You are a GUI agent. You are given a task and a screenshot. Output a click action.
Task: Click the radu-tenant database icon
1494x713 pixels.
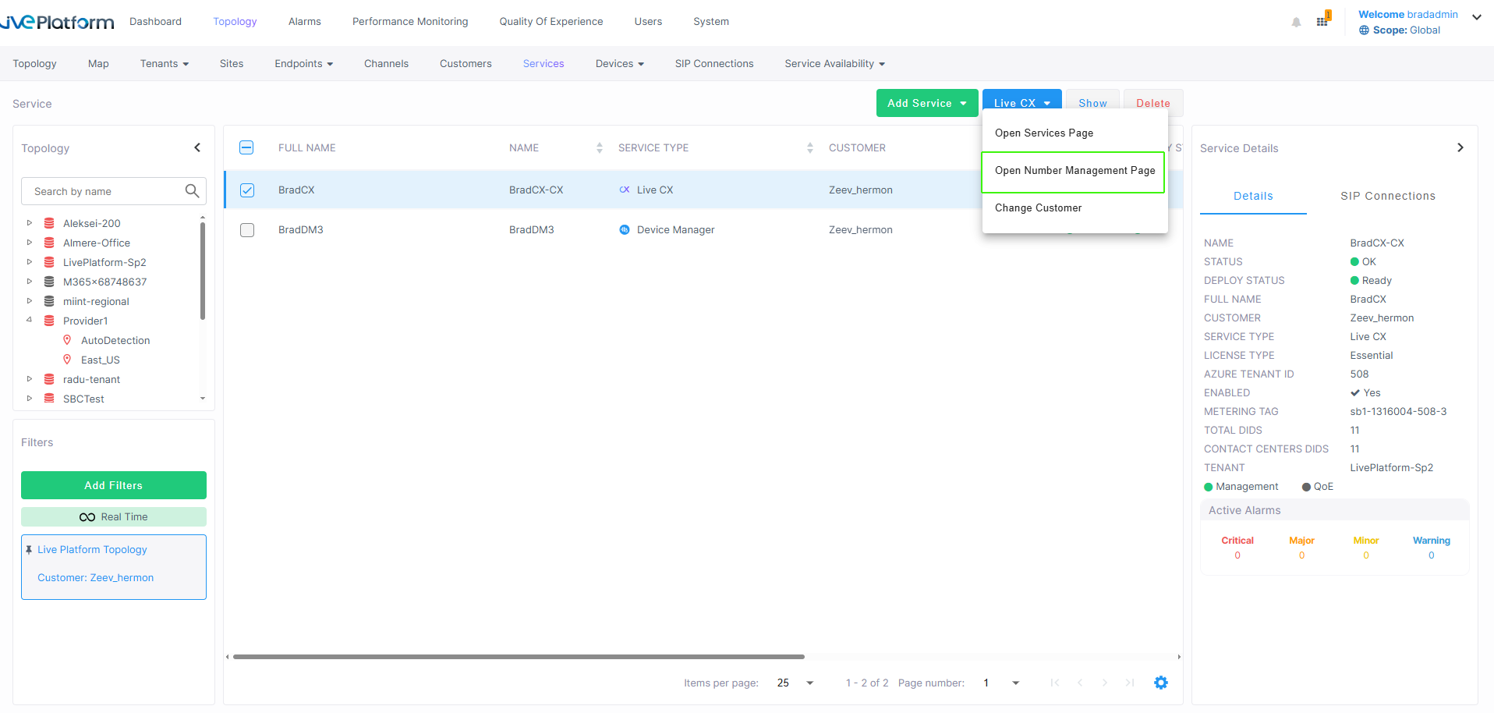[49, 379]
